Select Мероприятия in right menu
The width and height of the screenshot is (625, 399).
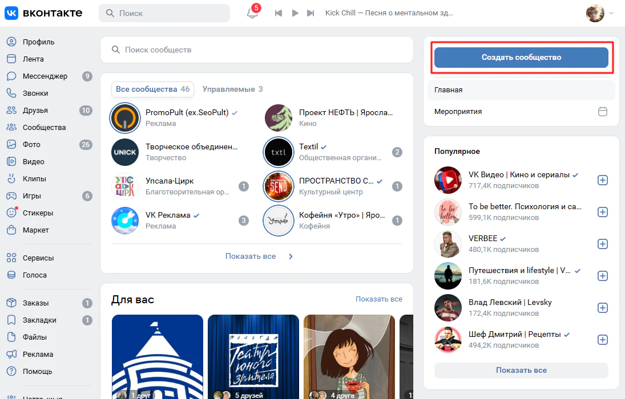pyautogui.click(x=458, y=112)
